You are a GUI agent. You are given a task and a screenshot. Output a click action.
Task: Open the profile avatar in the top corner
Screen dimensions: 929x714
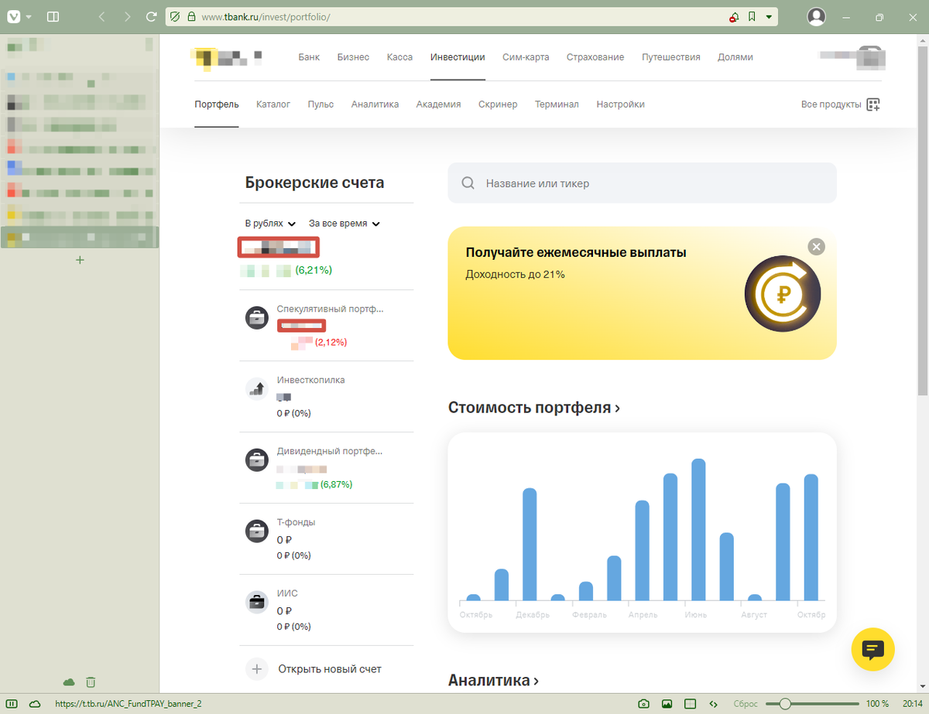(816, 15)
